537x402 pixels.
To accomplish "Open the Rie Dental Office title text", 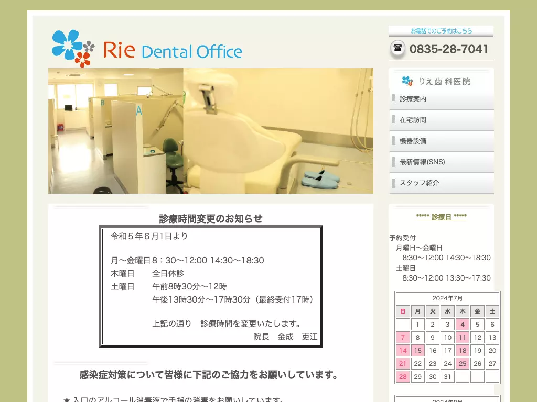I will (173, 51).
